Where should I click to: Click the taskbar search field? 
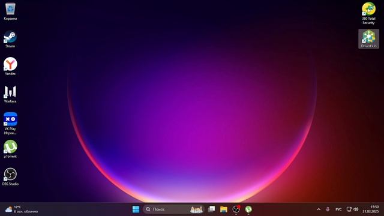[173, 209]
